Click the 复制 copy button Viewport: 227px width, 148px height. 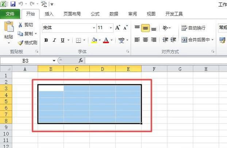(x=25, y=34)
